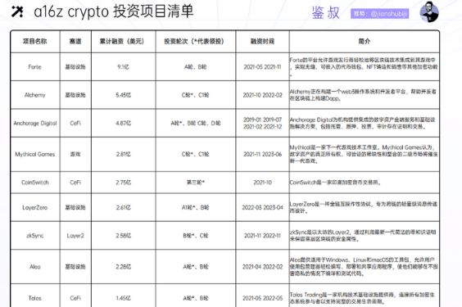This screenshot has width=462, height=307.
Task: Click the zkSync Layer2 description text
Action: pos(363,236)
